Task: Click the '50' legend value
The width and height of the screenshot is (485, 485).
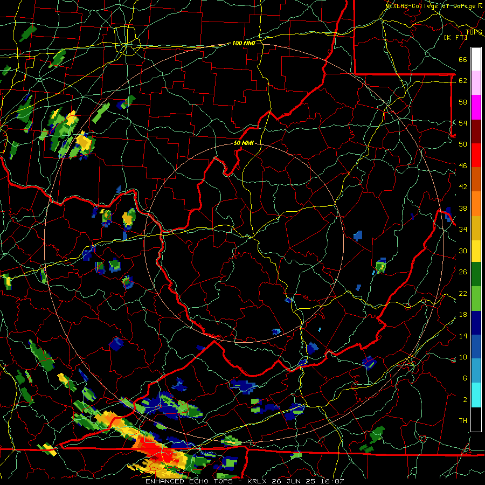Action: click(463, 144)
